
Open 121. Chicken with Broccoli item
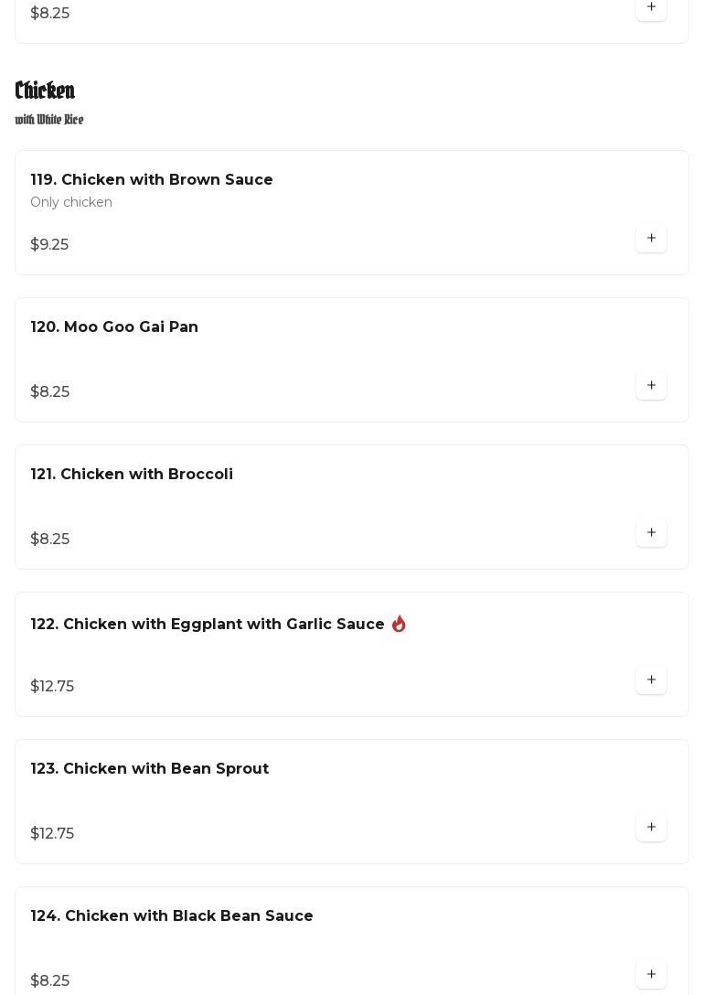coord(132,475)
